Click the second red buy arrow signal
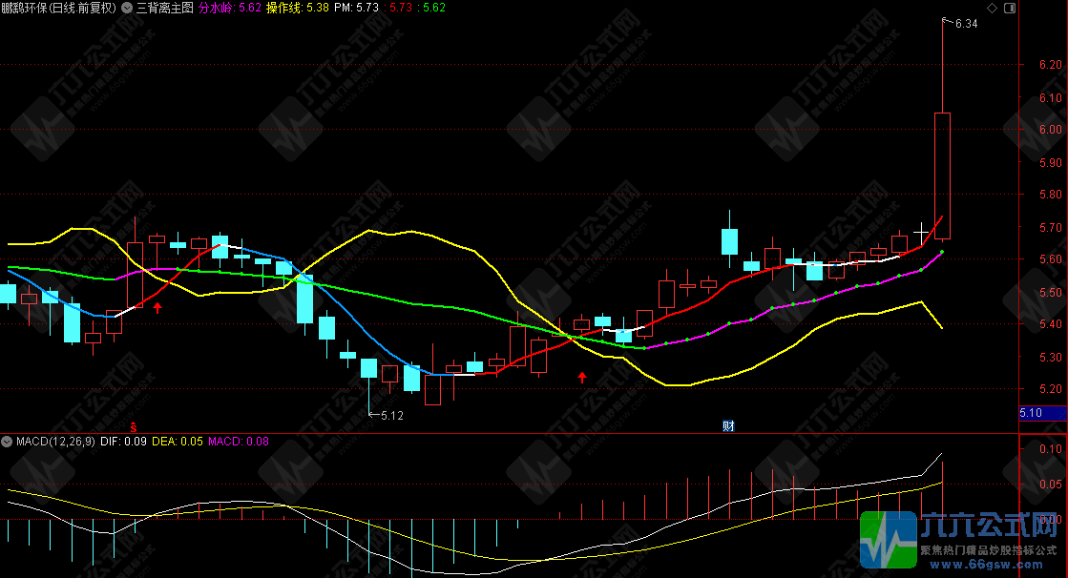The image size is (1068, 578). pos(582,379)
